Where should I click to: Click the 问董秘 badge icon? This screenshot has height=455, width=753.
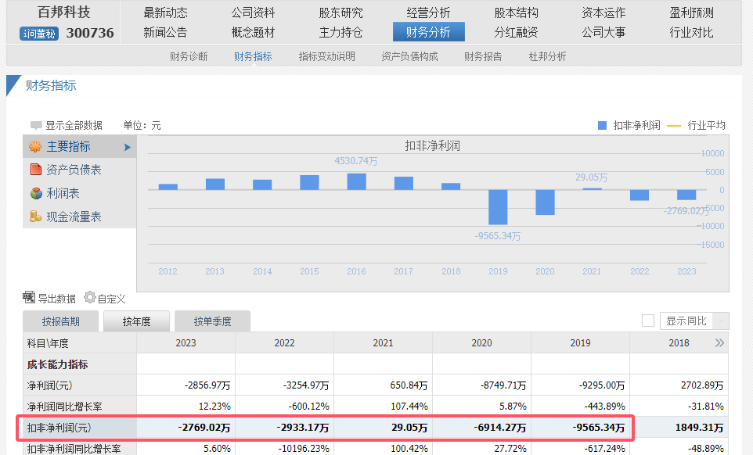[x=40, y=33]
